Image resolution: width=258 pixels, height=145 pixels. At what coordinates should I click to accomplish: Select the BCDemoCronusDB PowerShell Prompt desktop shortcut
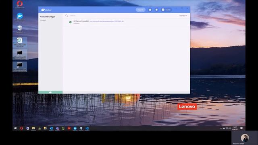[20, 67]
